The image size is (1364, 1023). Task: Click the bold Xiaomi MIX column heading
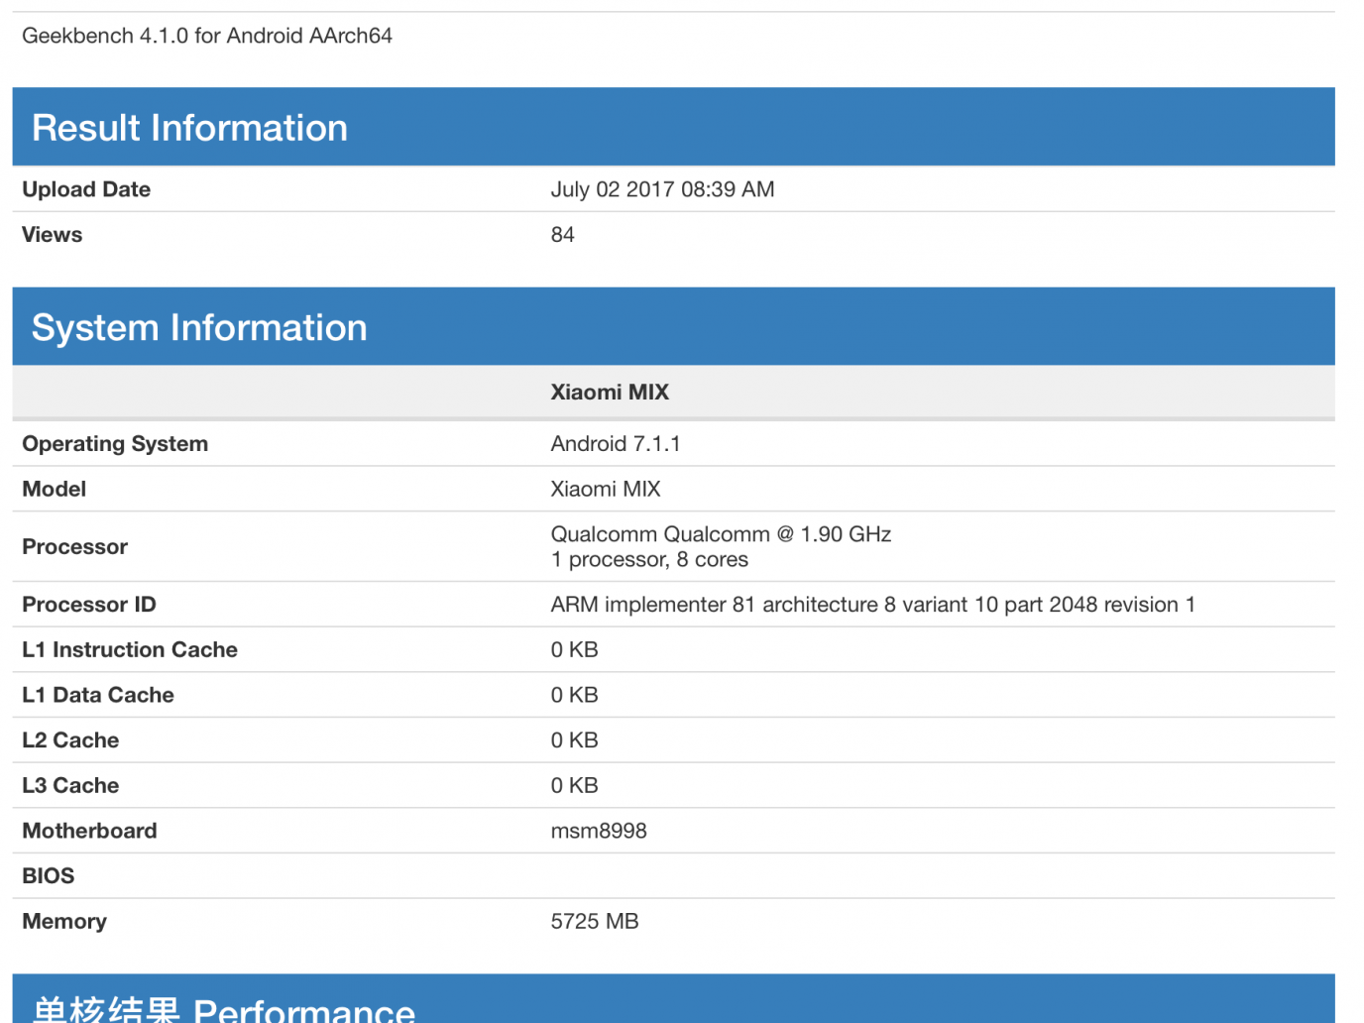tap(610, 393)
